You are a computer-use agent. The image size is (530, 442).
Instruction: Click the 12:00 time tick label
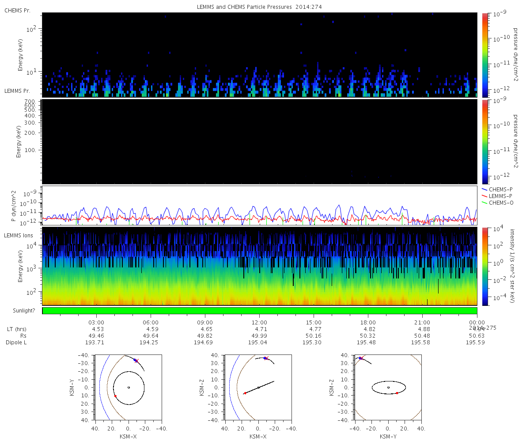coord(259,322)
